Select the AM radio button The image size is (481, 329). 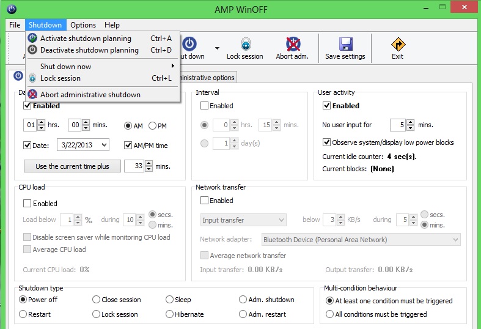click(128, 126)
